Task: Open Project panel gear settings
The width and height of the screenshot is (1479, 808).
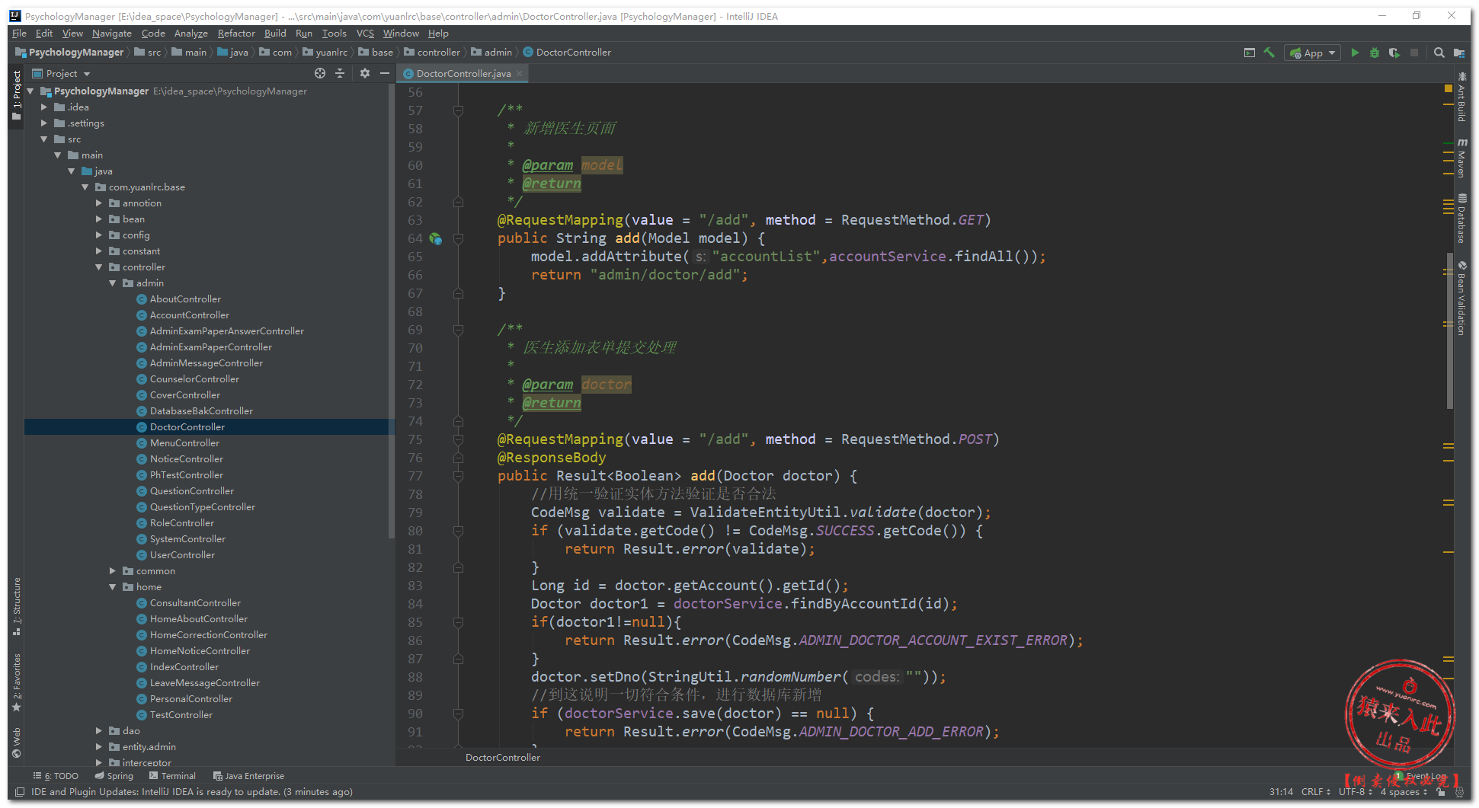Action: click(365, 73)
